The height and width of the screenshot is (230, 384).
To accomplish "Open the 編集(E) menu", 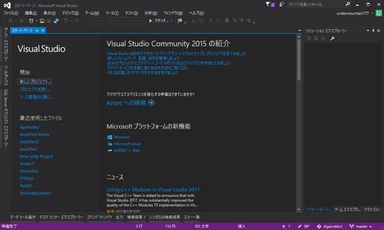I will 31,13.
